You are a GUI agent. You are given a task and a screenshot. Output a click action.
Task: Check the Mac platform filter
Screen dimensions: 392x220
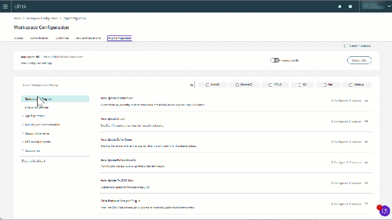(325, 85)
